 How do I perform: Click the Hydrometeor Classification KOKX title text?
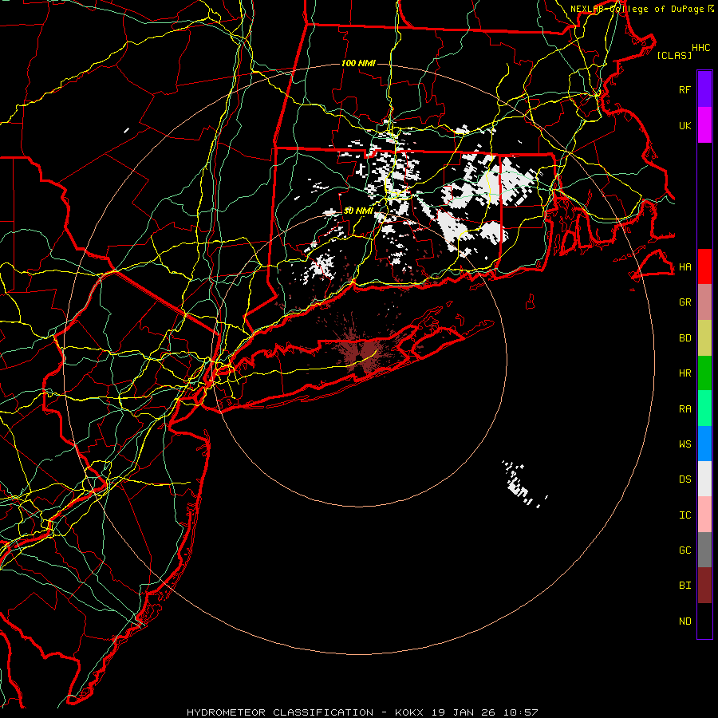click(362, 712)
